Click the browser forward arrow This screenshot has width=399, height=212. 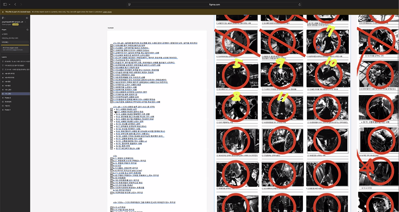point(21,4)
